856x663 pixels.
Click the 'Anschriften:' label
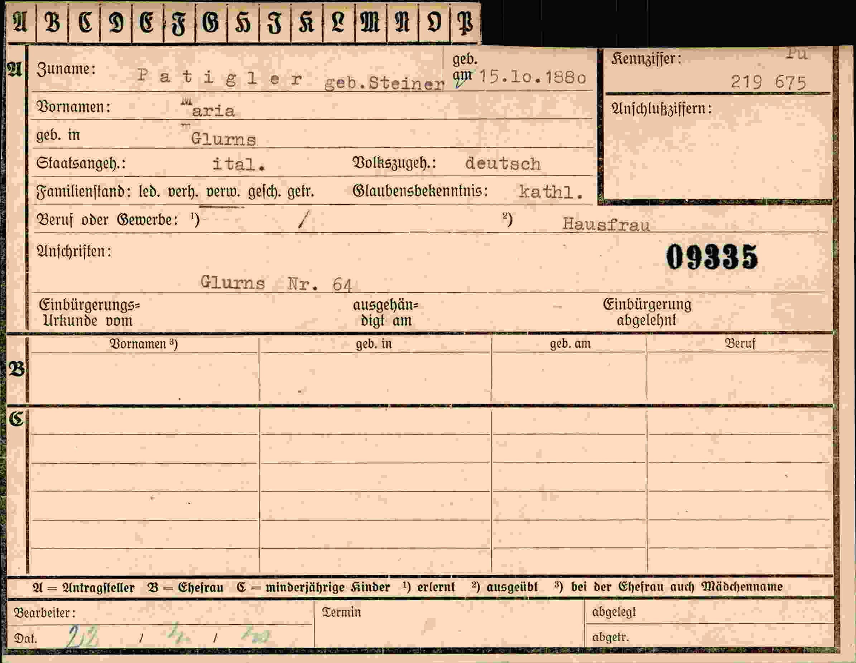74,251
